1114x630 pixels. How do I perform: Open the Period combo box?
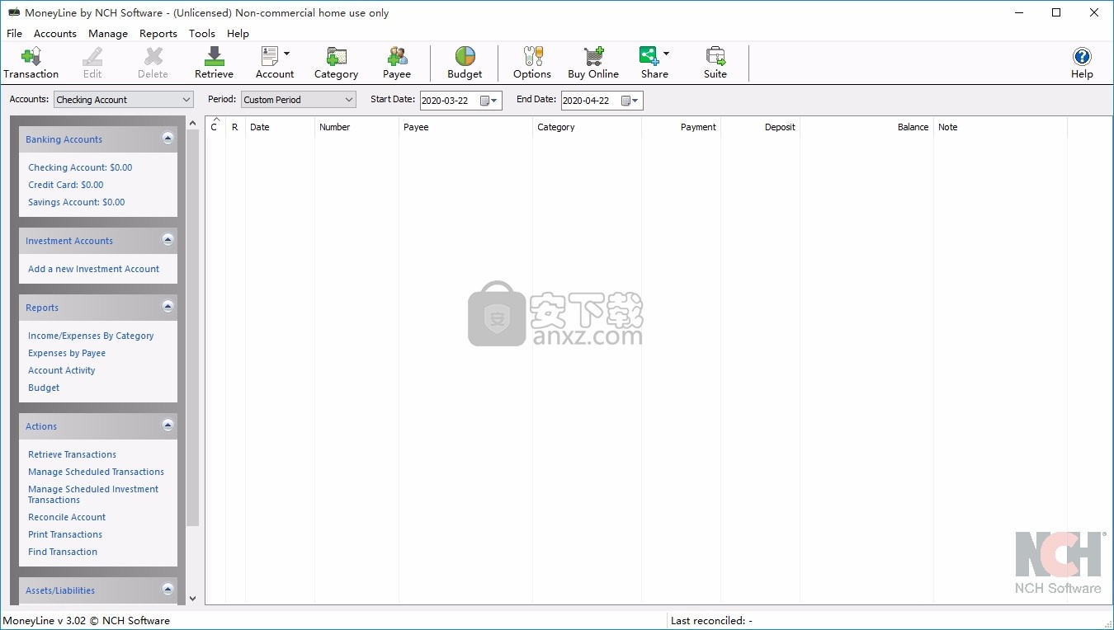299,100
